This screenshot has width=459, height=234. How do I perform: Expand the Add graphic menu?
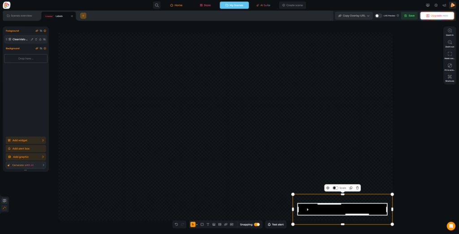click(x=26, y=157)
